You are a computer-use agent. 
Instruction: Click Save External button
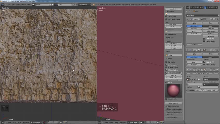(194, 45)
